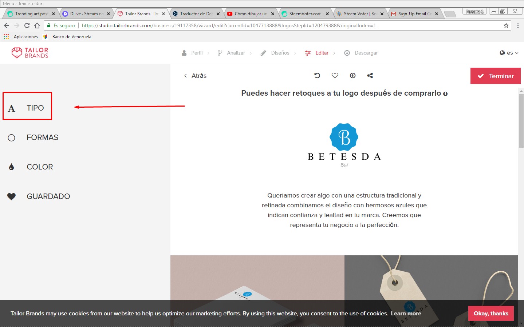
Task: Go to the Analizar wizard step
Action: [236, 53]
